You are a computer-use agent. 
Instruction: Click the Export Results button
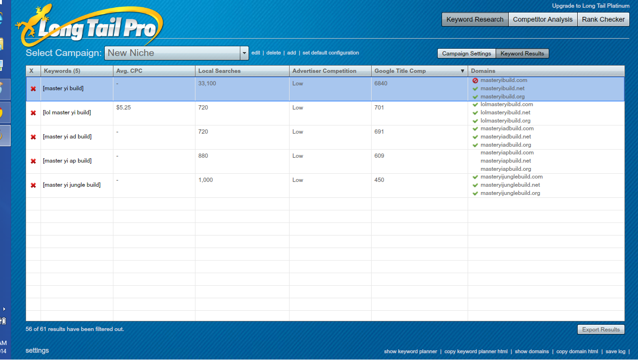tap(601, 330)
